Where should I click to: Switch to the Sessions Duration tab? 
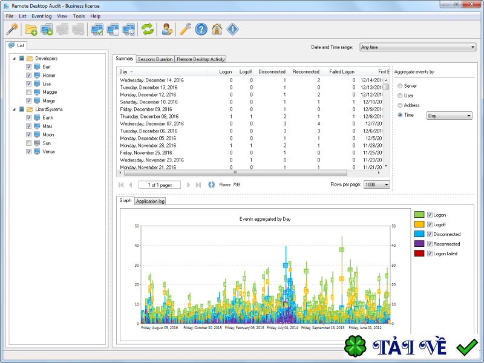pos(155,59)
